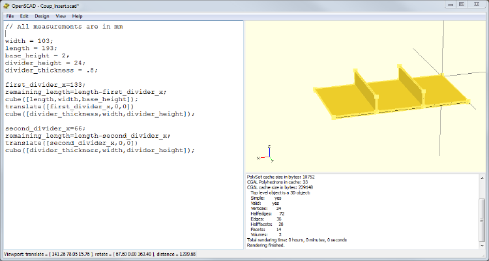
Task: Open the Help menu
Action: tap(77, 16)
